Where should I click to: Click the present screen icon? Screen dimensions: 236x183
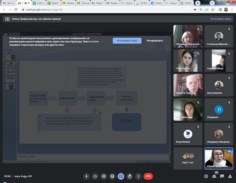click(x=121, y=176)
